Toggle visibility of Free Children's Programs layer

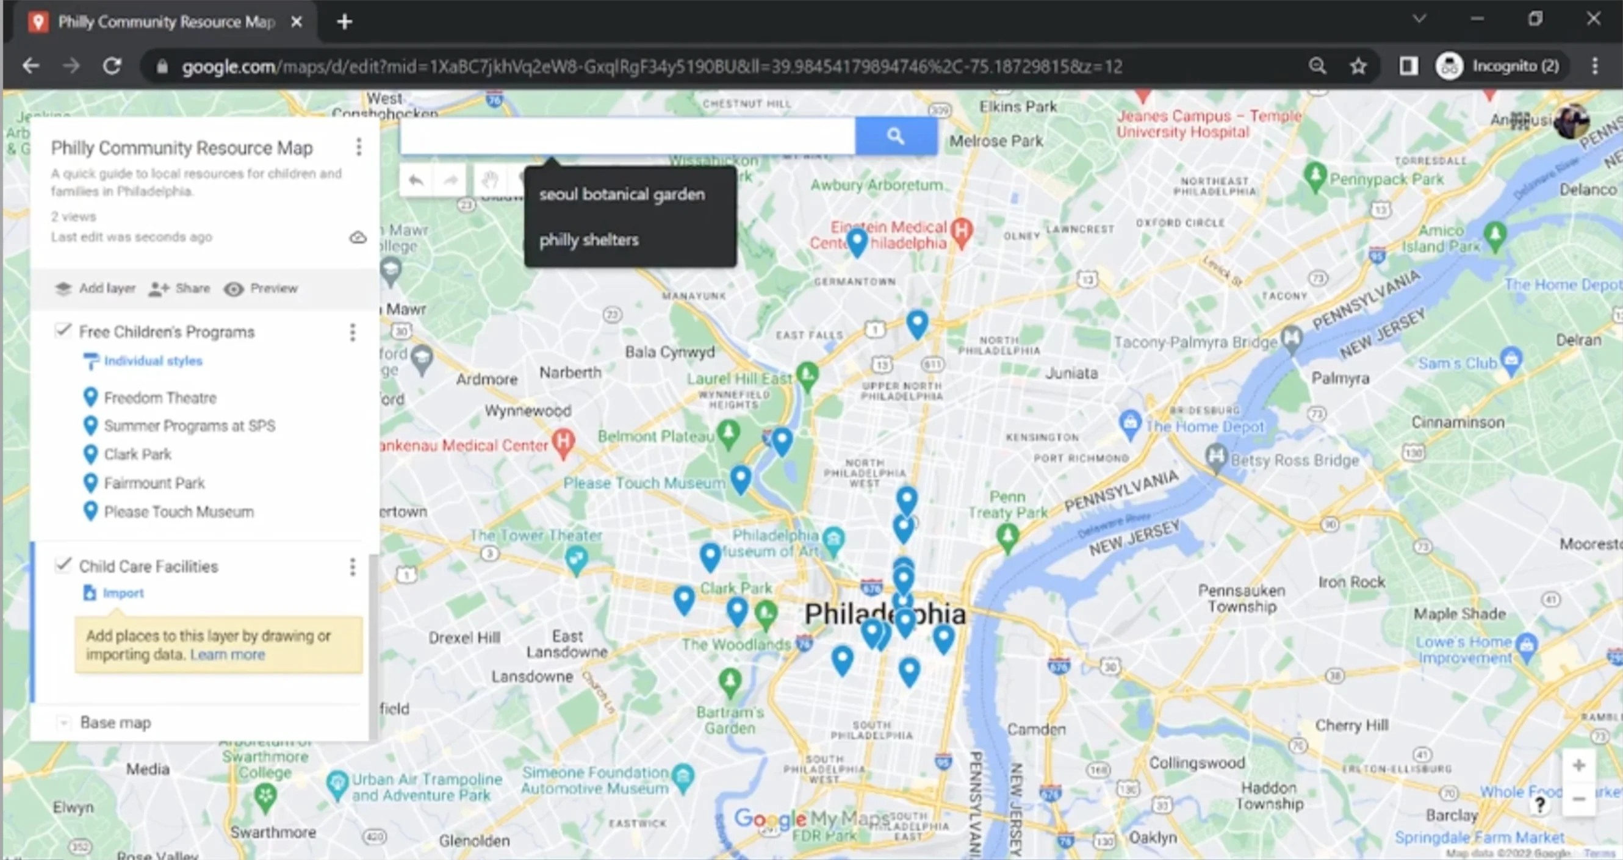pos(61,331)
